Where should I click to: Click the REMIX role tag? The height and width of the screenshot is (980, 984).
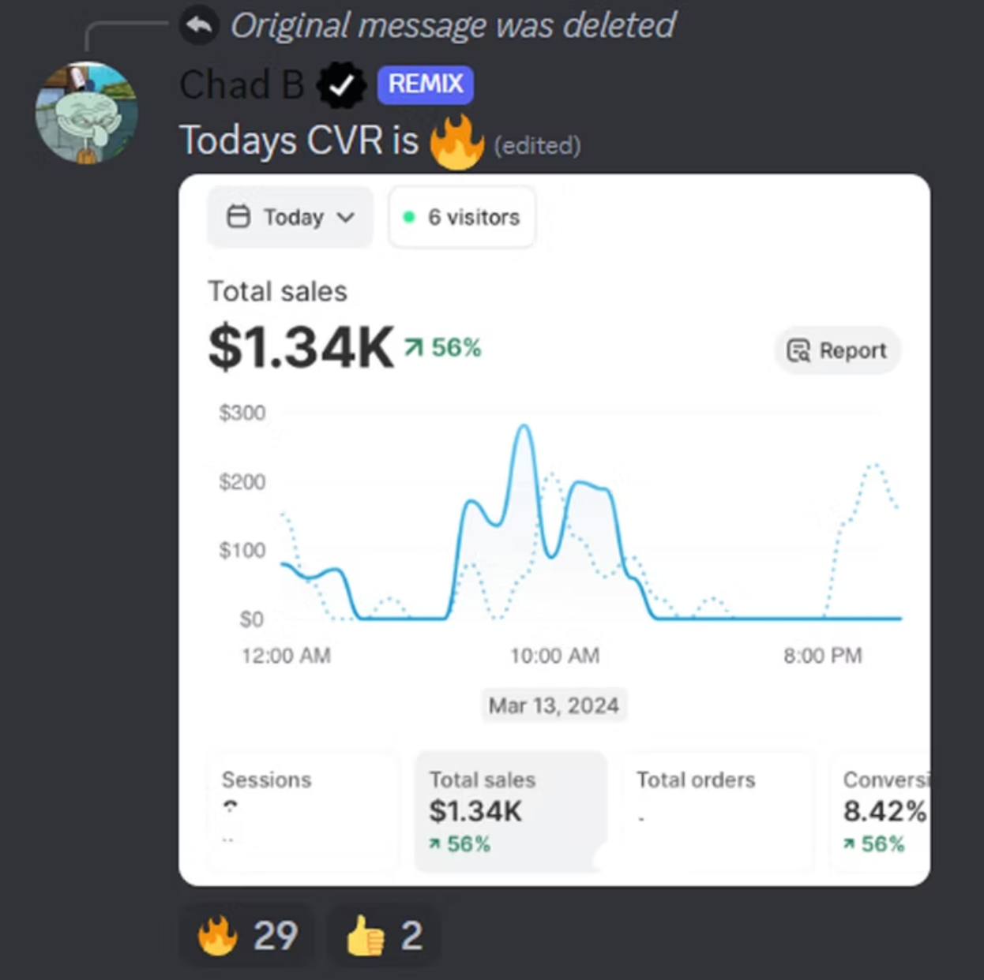[425, 84]
